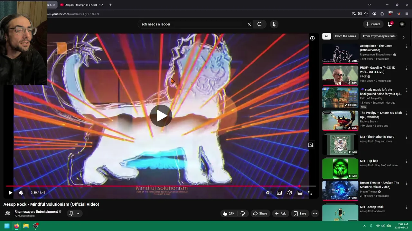
Task: Click the Rhymesayers channel avatar
Action: click(x=8, y=213)
